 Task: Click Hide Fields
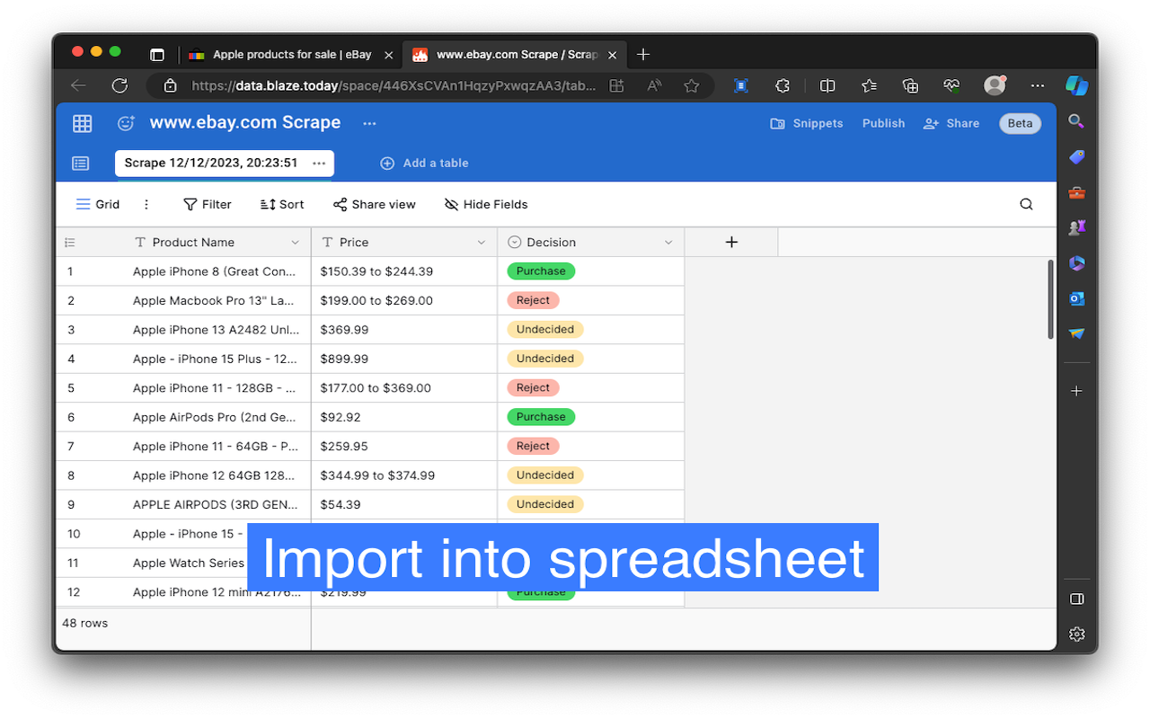pos(486,204)
